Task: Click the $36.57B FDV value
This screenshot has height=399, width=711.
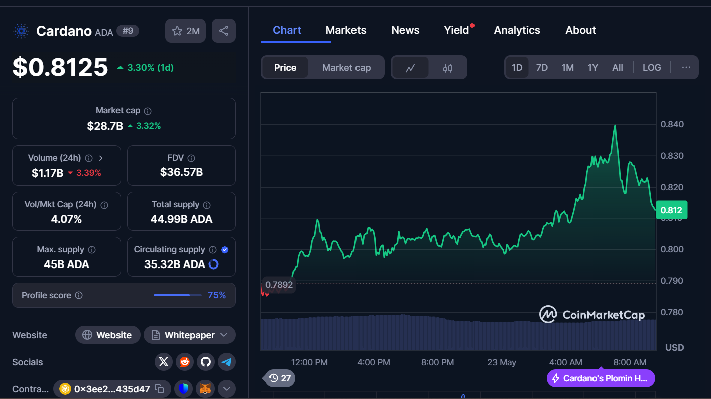Action: pyautogui.click(x=181, y=172)
